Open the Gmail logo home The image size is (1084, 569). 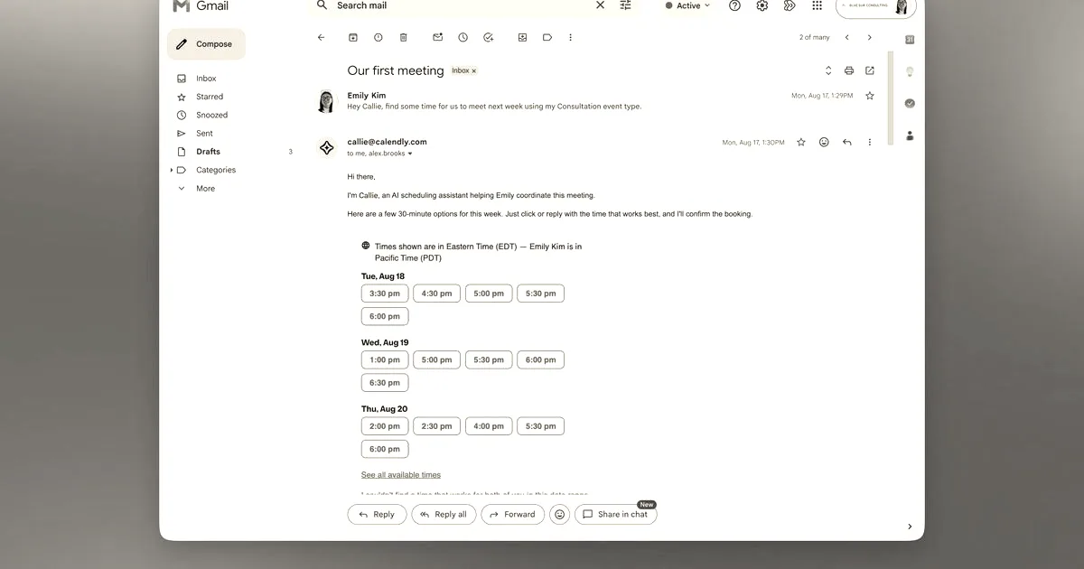(201, 6)
